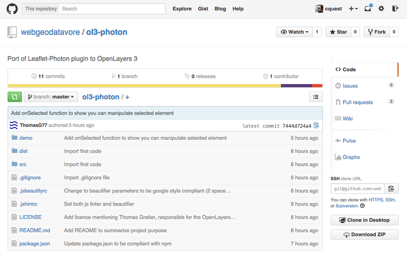The height and width of the screenshot is (253, 407).
Task: View the 1 contributor link
Action: 281,76
